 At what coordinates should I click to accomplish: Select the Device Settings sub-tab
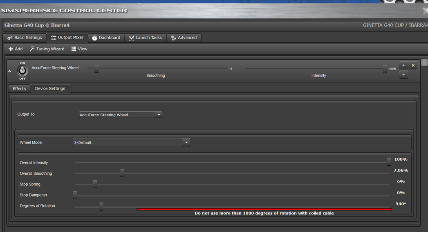click(x=50, y=88)
